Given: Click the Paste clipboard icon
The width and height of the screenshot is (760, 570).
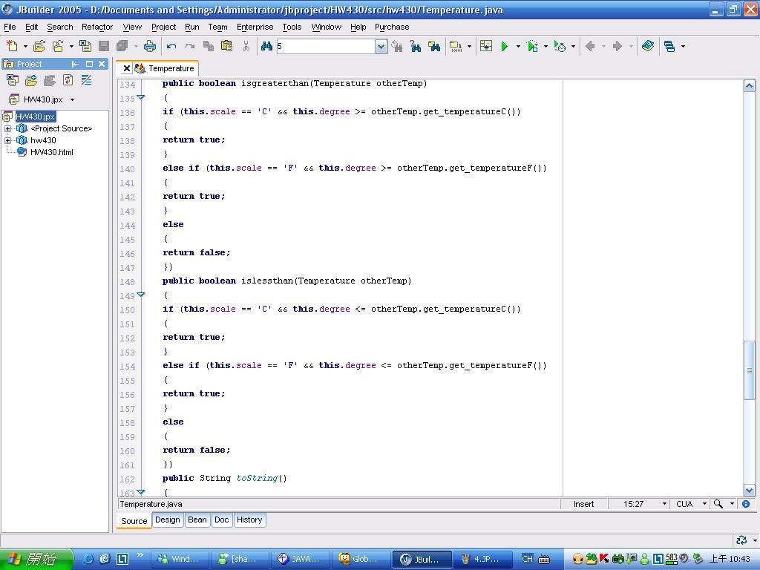Looking at the screenshot, I should pos(226,46).
